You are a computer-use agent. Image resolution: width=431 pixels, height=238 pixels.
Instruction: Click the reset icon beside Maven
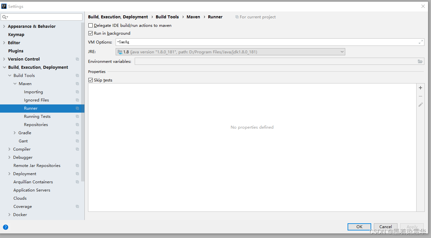(x=77, y=83)
